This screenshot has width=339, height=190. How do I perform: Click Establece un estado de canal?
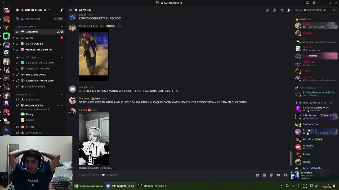click(x=35, y=109)
